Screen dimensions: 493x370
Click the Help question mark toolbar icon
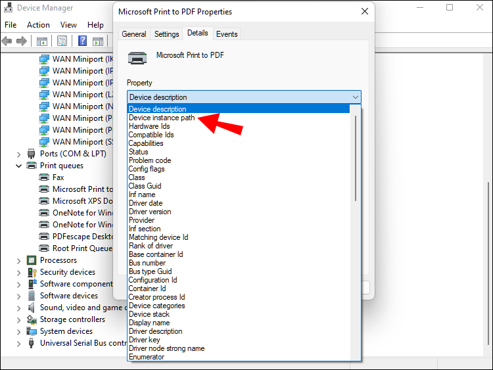82,41
